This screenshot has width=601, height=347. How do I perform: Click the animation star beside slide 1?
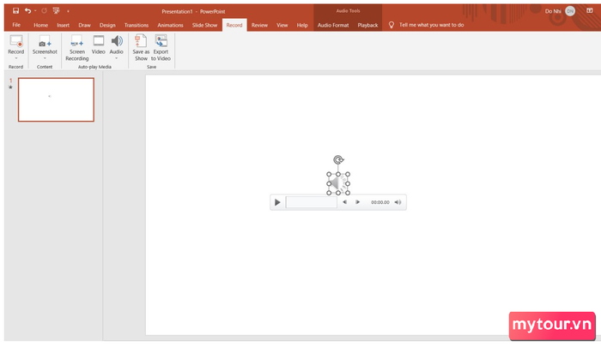10,87
